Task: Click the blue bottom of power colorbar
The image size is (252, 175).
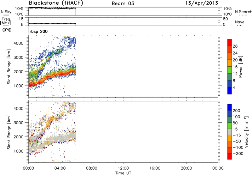Action: [230, 91]
